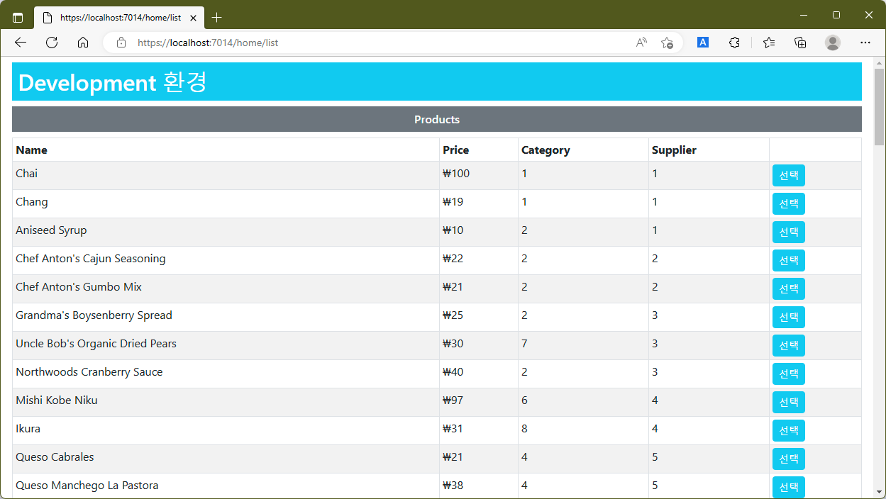The width and height of the screenshot is (886, 499).
Task: Open the browser home page
Action: coord(83,43)
